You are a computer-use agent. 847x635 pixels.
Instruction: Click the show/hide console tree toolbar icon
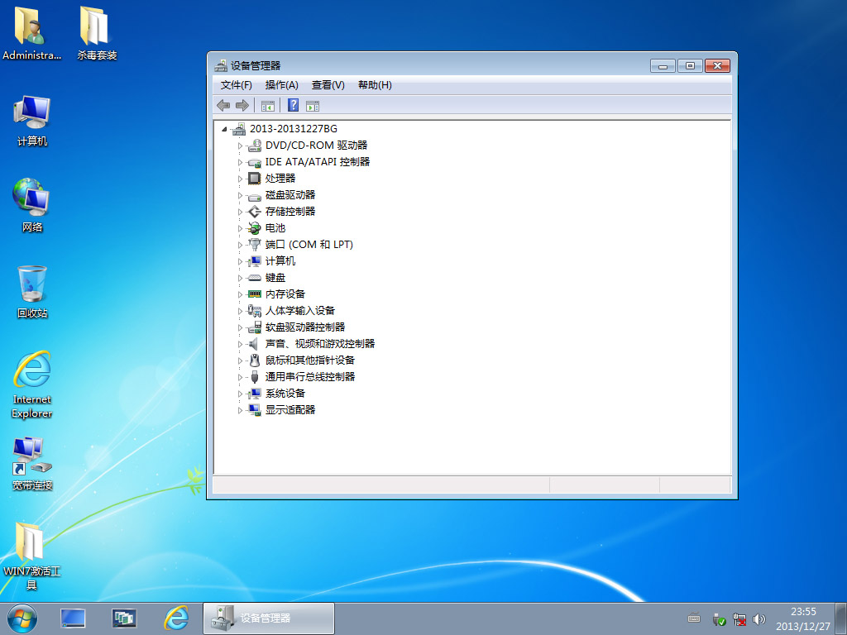[267, 106]
